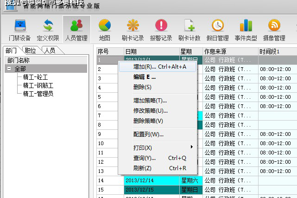Click the 作息来源 column header
The width and height of the screenshot is (297, 198).
coord(231,51)
